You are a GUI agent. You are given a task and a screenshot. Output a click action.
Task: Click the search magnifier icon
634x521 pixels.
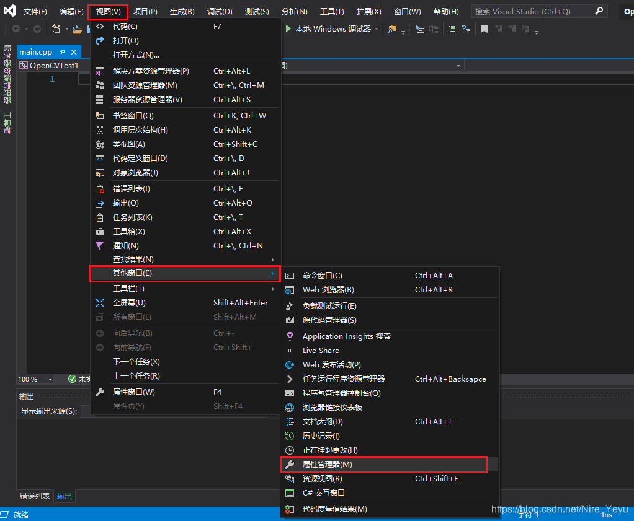pos(599,11)
